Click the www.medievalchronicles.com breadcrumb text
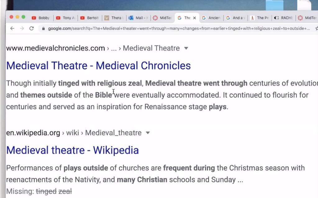The image size is (318, 198). pos(55,48)
